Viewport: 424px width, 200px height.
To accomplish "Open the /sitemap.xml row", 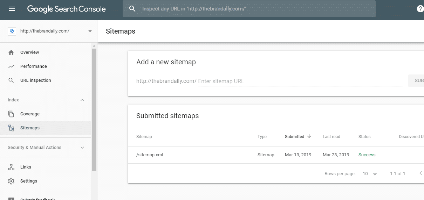I will (x=276, y=155).
